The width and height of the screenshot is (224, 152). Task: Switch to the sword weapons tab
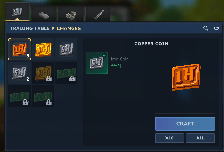point(98,14)
